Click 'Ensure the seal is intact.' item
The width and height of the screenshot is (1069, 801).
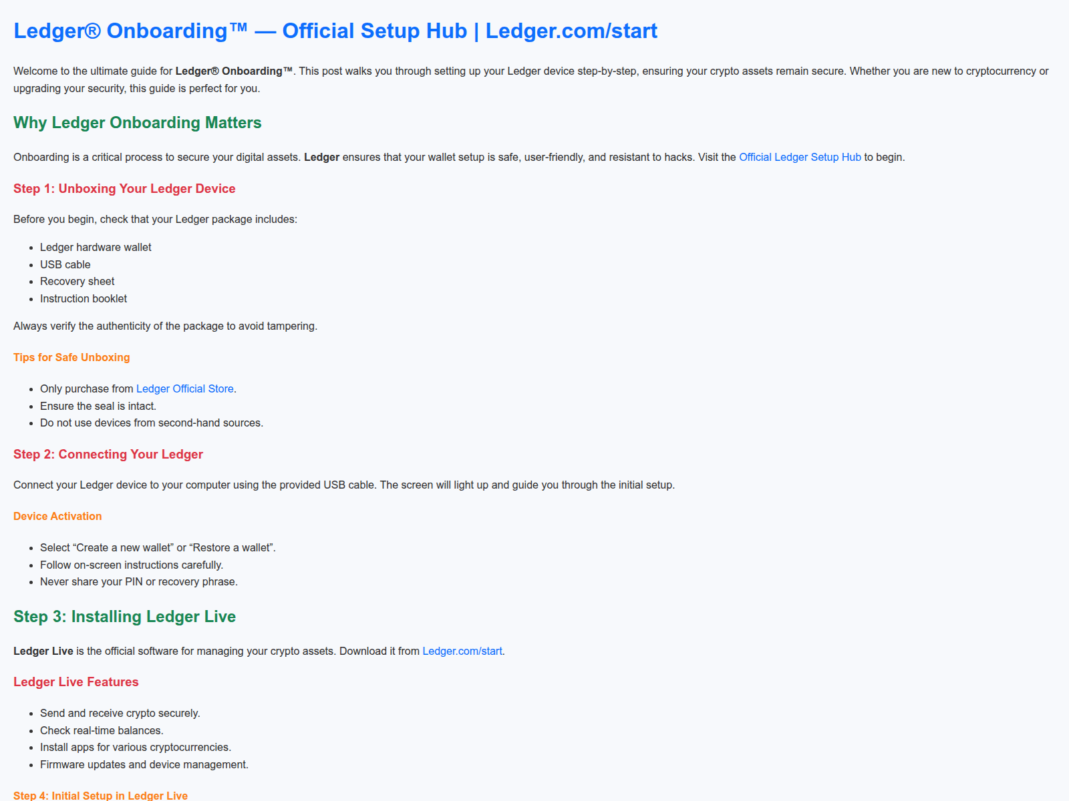98,406
